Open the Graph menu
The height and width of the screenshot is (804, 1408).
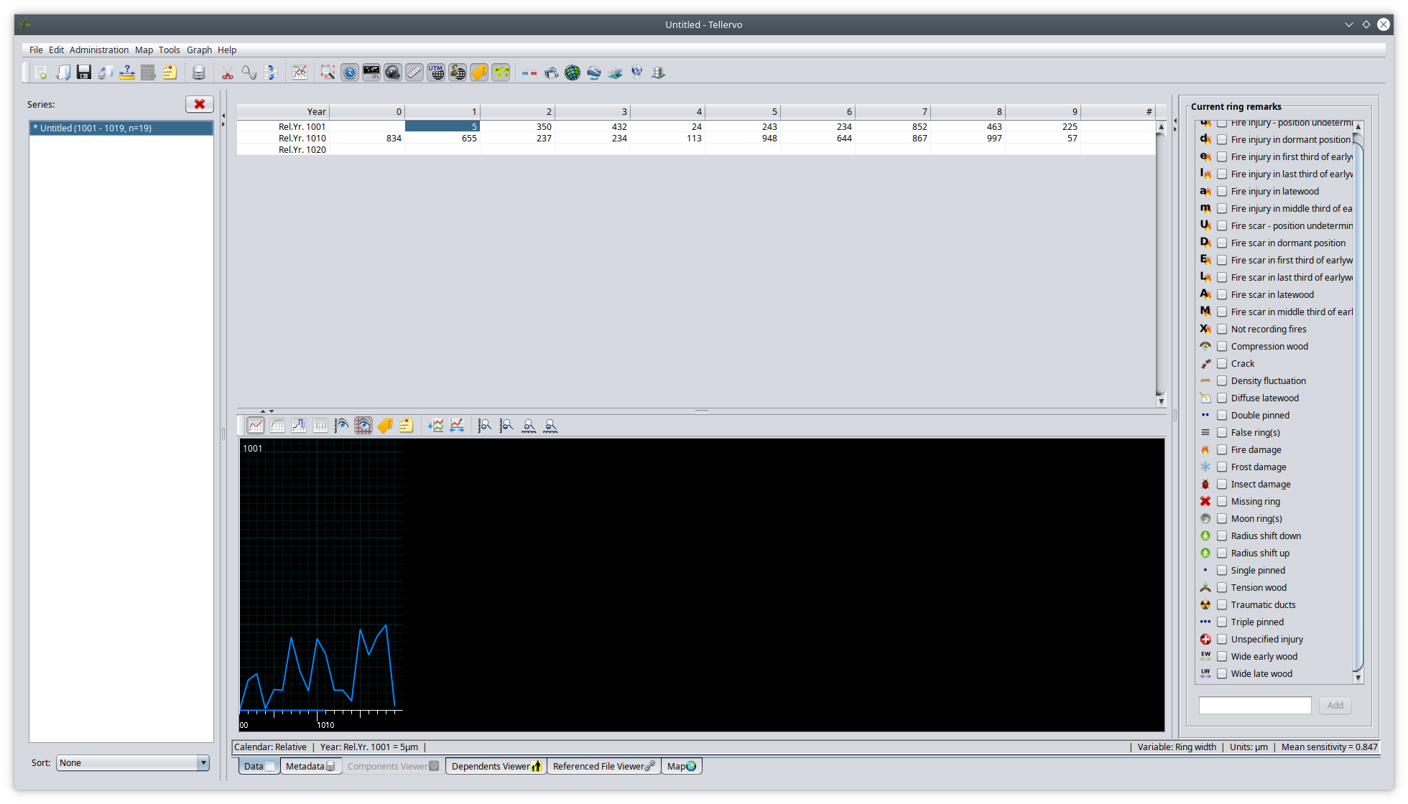coord(200,50)
